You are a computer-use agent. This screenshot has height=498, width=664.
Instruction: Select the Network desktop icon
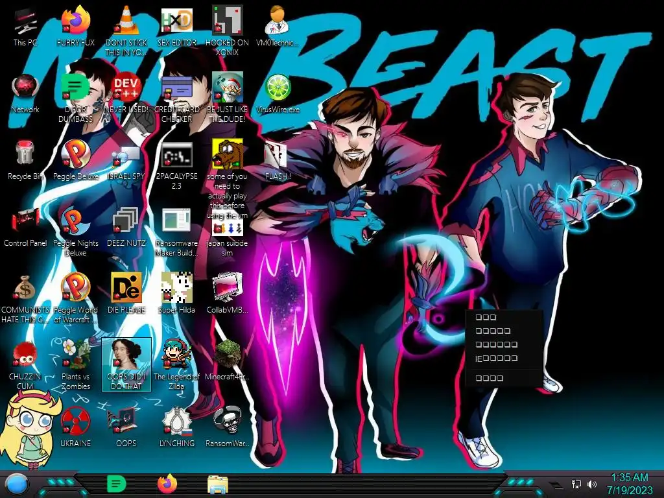tap(25, 93)
